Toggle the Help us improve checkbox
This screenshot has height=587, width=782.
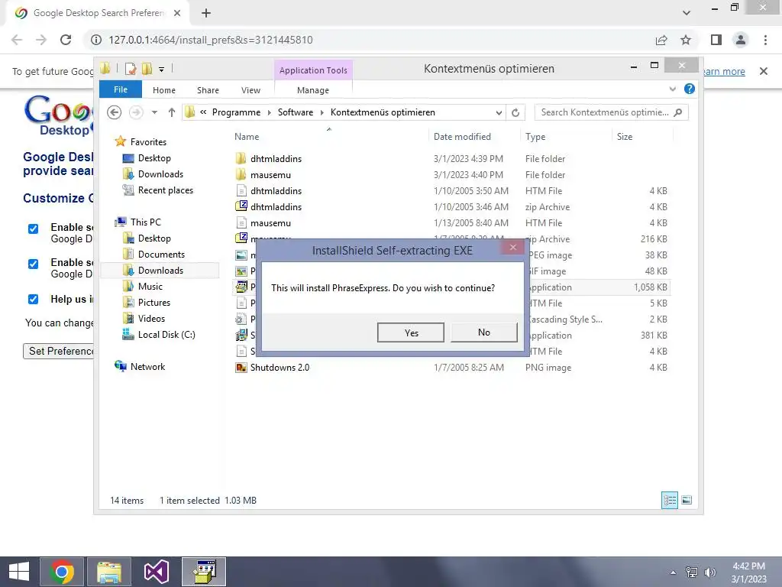coord(33,299)
